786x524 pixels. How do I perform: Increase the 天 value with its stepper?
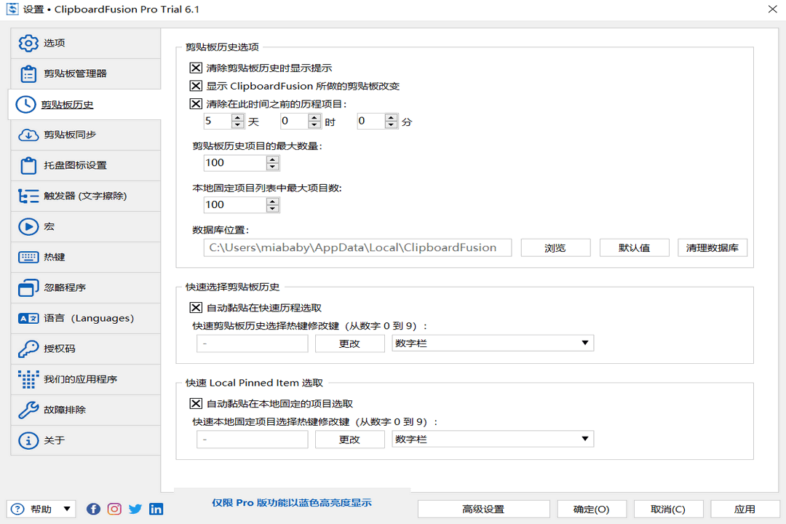point(236,118)
